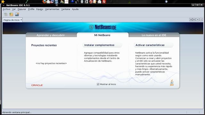
Task: Click the Instalar complementos description paragraph
Action: click(102, 57)
